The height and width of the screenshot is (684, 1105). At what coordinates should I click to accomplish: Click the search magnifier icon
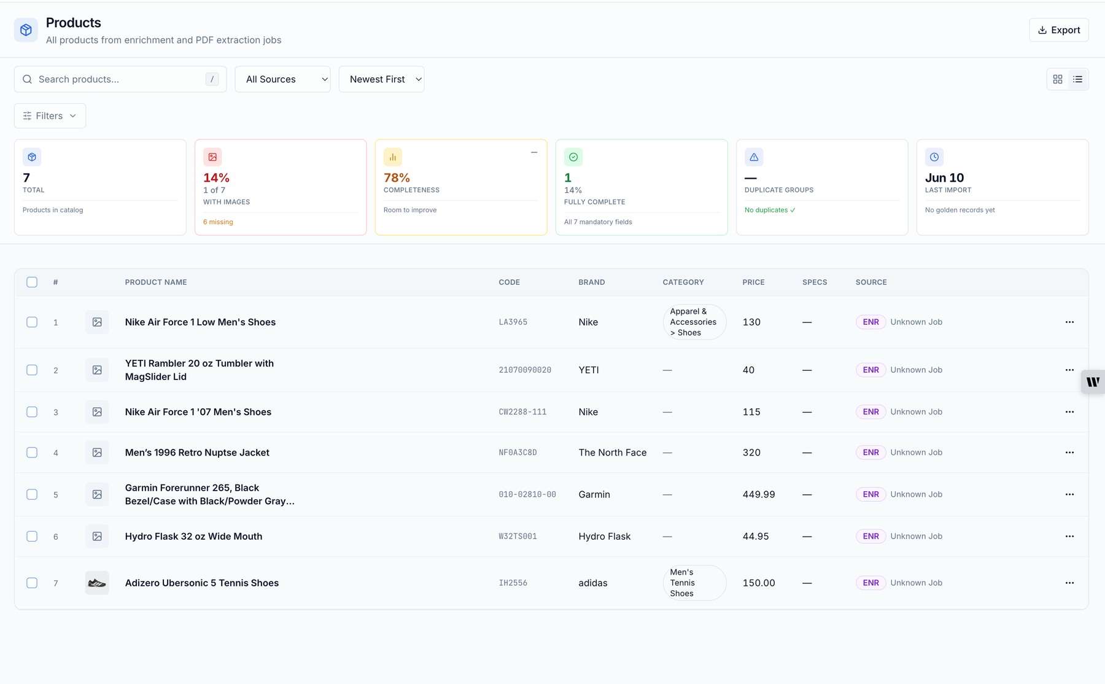point(27,79)
